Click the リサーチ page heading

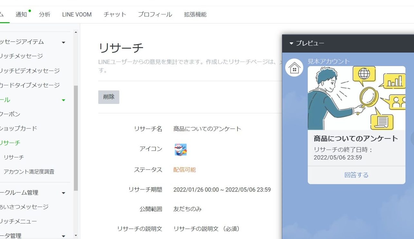point(121,48)
